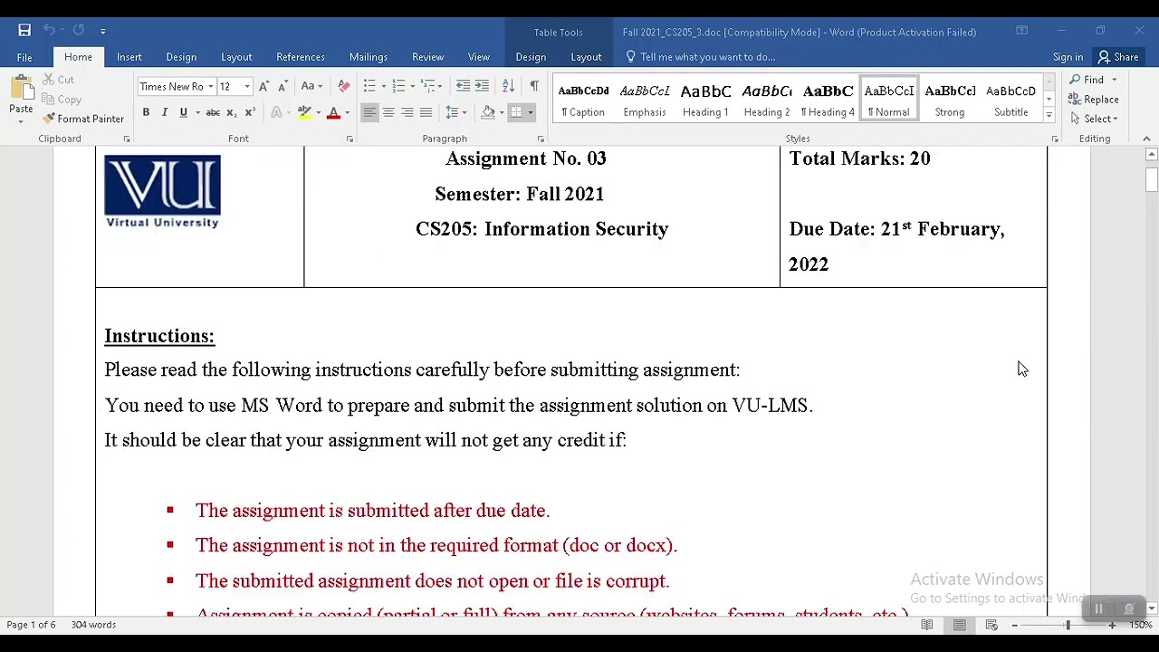Open multilevel list options
This screenshot has height=652, width=1159.
pyautogui.click(x=431, y=87)
